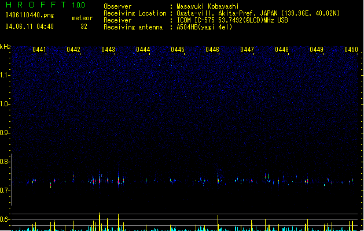
Task: Click the 'Observer' field label
Action: coord(117,6)
